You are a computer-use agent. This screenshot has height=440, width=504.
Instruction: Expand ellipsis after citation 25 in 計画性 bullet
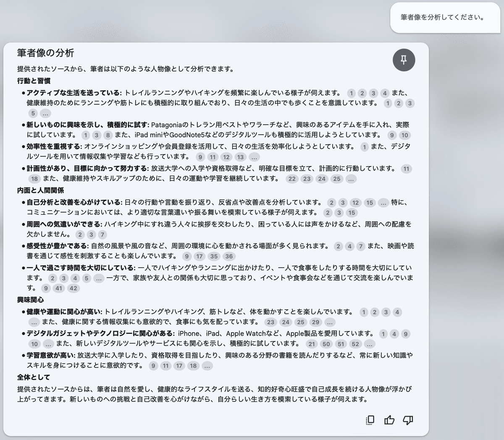351,179
